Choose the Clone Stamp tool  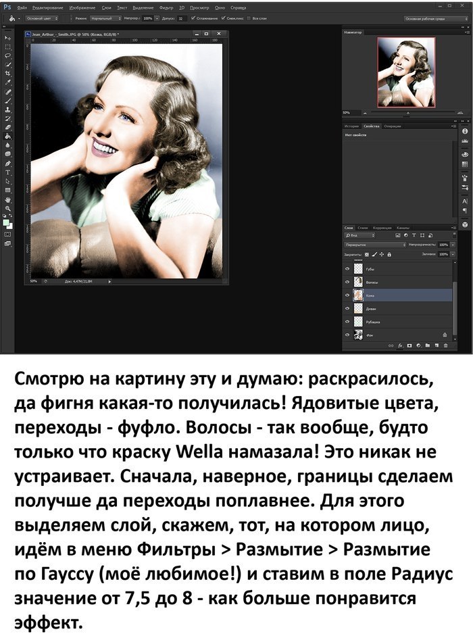pyautogui.click(x=8, y=109)
